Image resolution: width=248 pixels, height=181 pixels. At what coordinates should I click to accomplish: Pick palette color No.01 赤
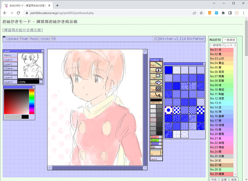tap(222, 50)
